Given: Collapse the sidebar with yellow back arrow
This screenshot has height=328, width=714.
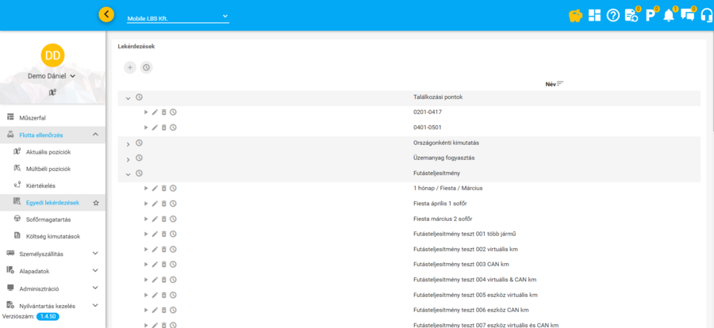Looking at the screenshot, I should 106,14.
